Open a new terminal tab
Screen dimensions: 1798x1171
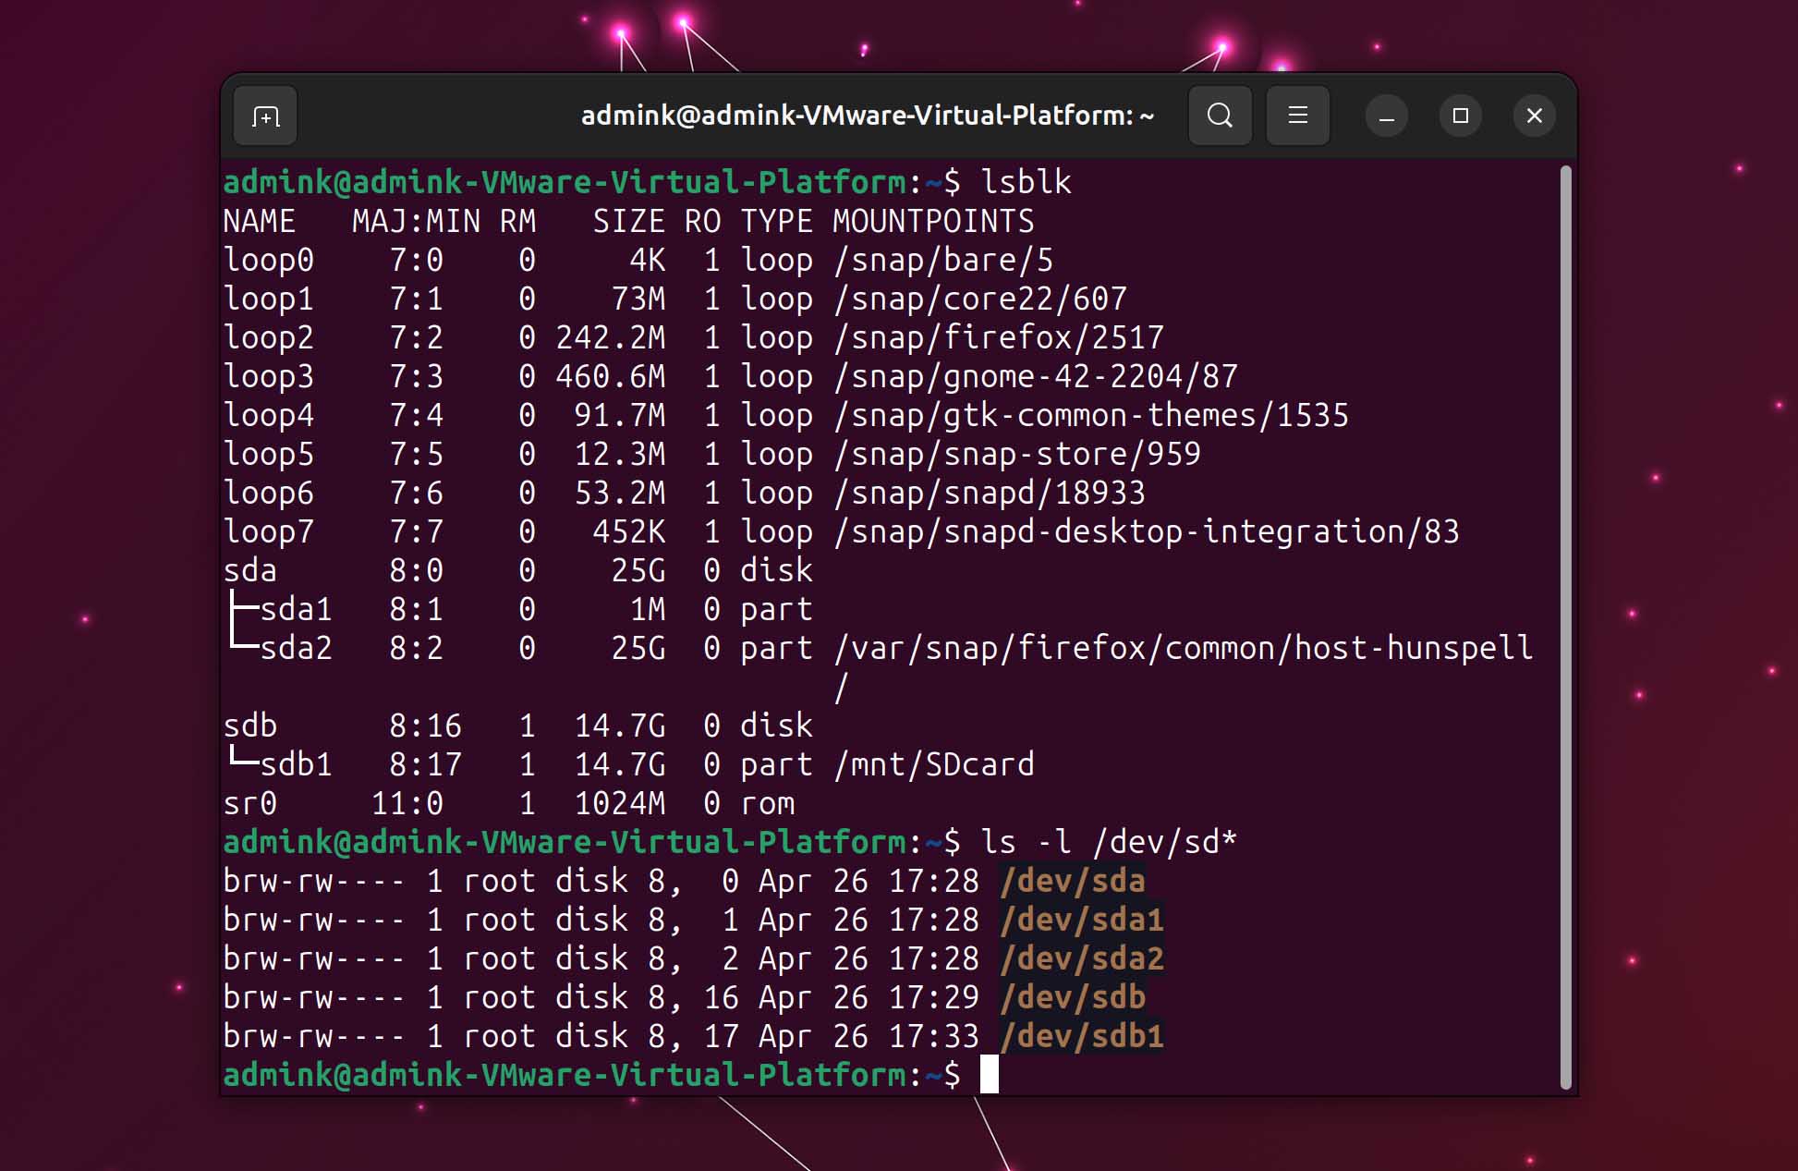pos(264,116)
